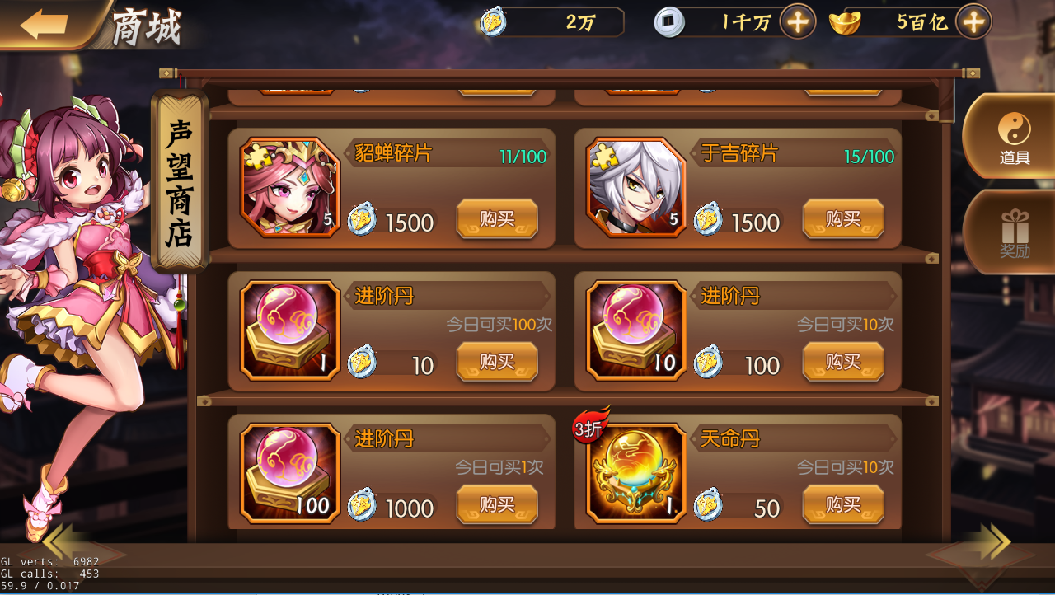Go to the next shop page arrow
Screen dimensions: 1055x595
[990, 542]
